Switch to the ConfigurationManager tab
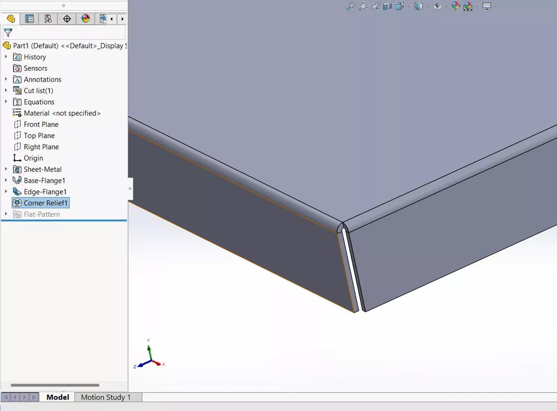The height and width of the screenshot is (411, 557). [x=48, y=19]
